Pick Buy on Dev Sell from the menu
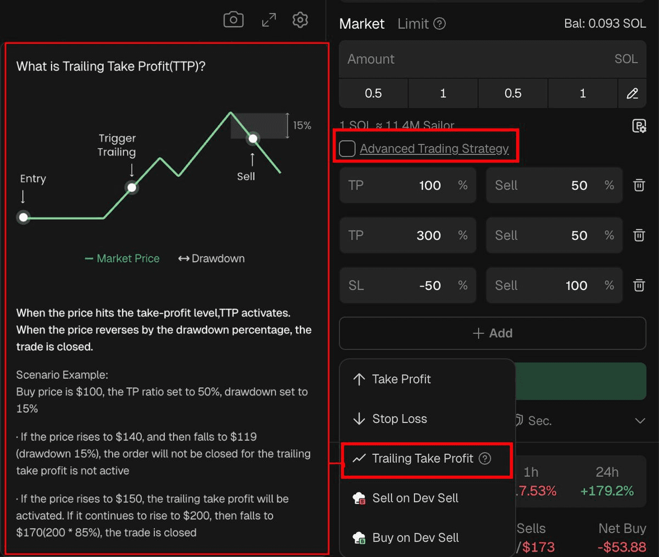 click(x=415, y=537)
